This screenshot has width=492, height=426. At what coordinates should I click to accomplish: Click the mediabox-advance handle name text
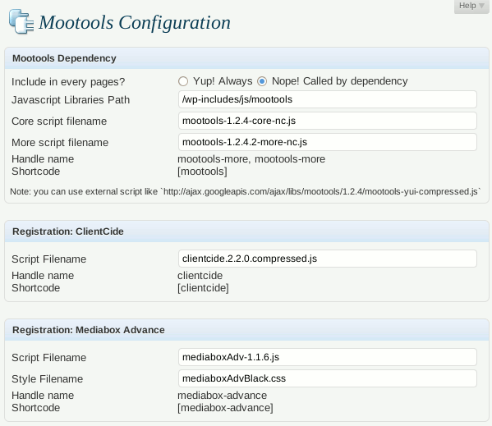tap(222, 396)
